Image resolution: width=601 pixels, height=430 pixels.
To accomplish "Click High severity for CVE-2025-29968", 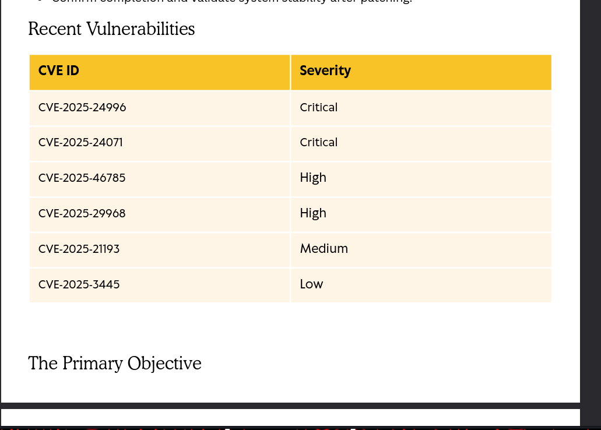I will 313,213.
